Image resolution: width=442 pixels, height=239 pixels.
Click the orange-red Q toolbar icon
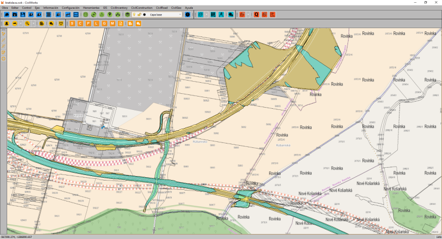pyautogui.click(x=257, y=14)
